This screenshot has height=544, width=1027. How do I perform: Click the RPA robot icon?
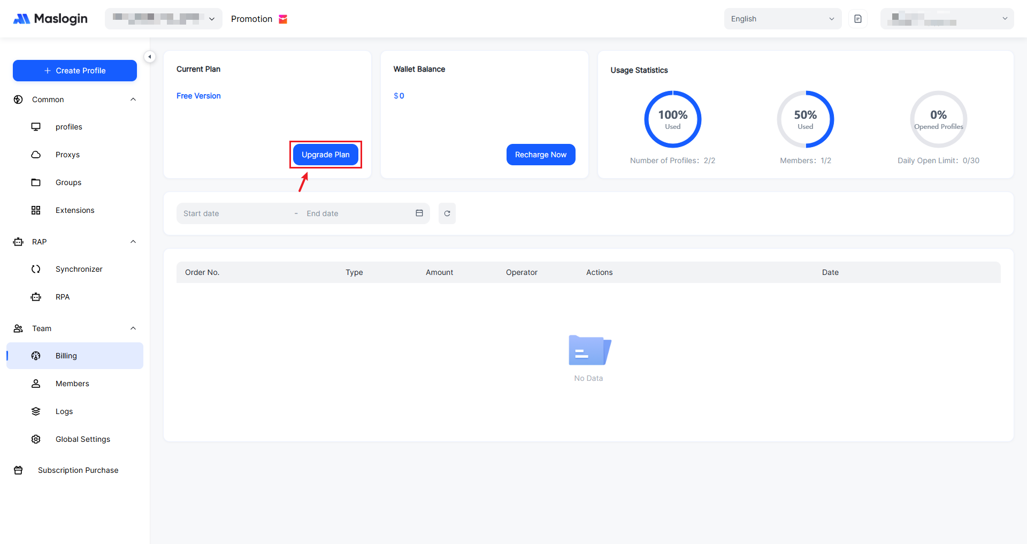click(36, 297)
